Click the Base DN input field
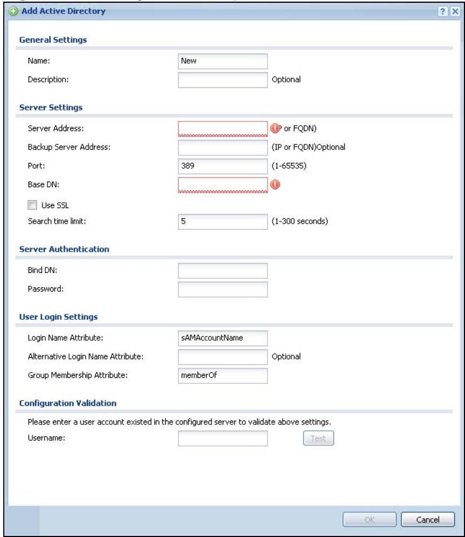Screen dimensions: 465x537 click(x=223, y=185)
